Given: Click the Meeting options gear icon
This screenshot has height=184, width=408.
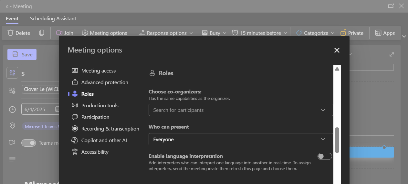Looking at the screenshot, I should click(x=85, y=33).
